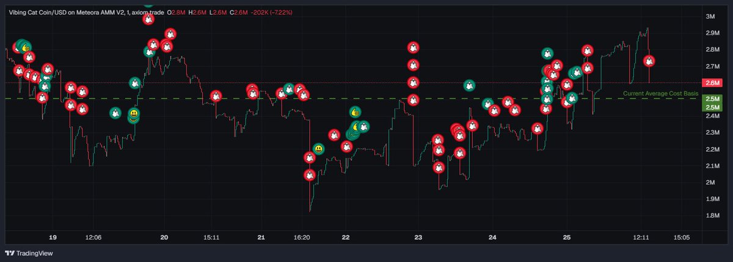This screenshot has height=262, width=733.
Task: Click 16:20 on the time axis
Action: coord(302,237)
